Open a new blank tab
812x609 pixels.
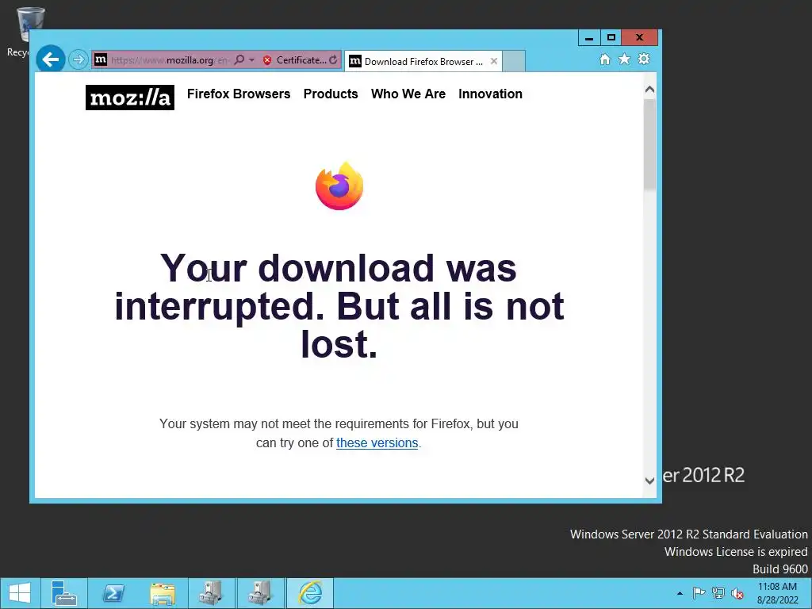coord(514,61)
